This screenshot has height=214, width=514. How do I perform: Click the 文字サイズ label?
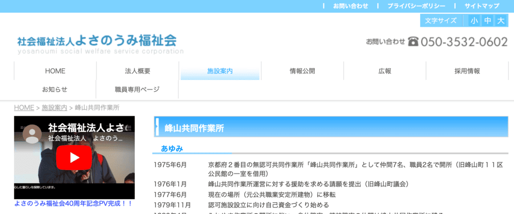click(441, 21)
